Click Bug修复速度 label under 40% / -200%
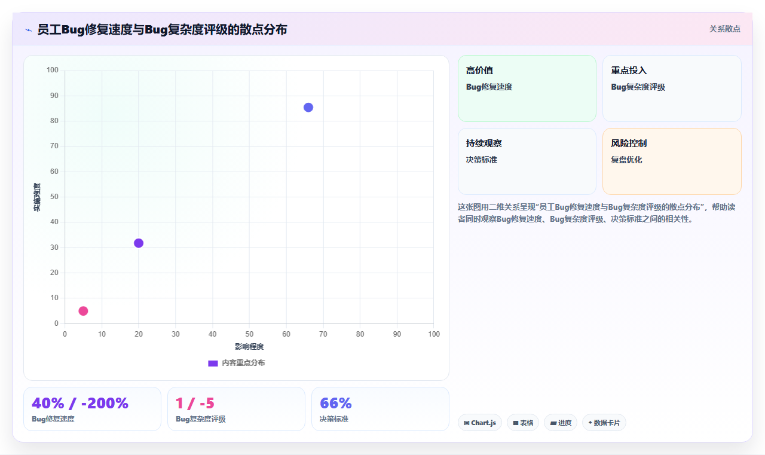This screenshot has width=765, height=455. pyautogui.click(x=53, y=419)
